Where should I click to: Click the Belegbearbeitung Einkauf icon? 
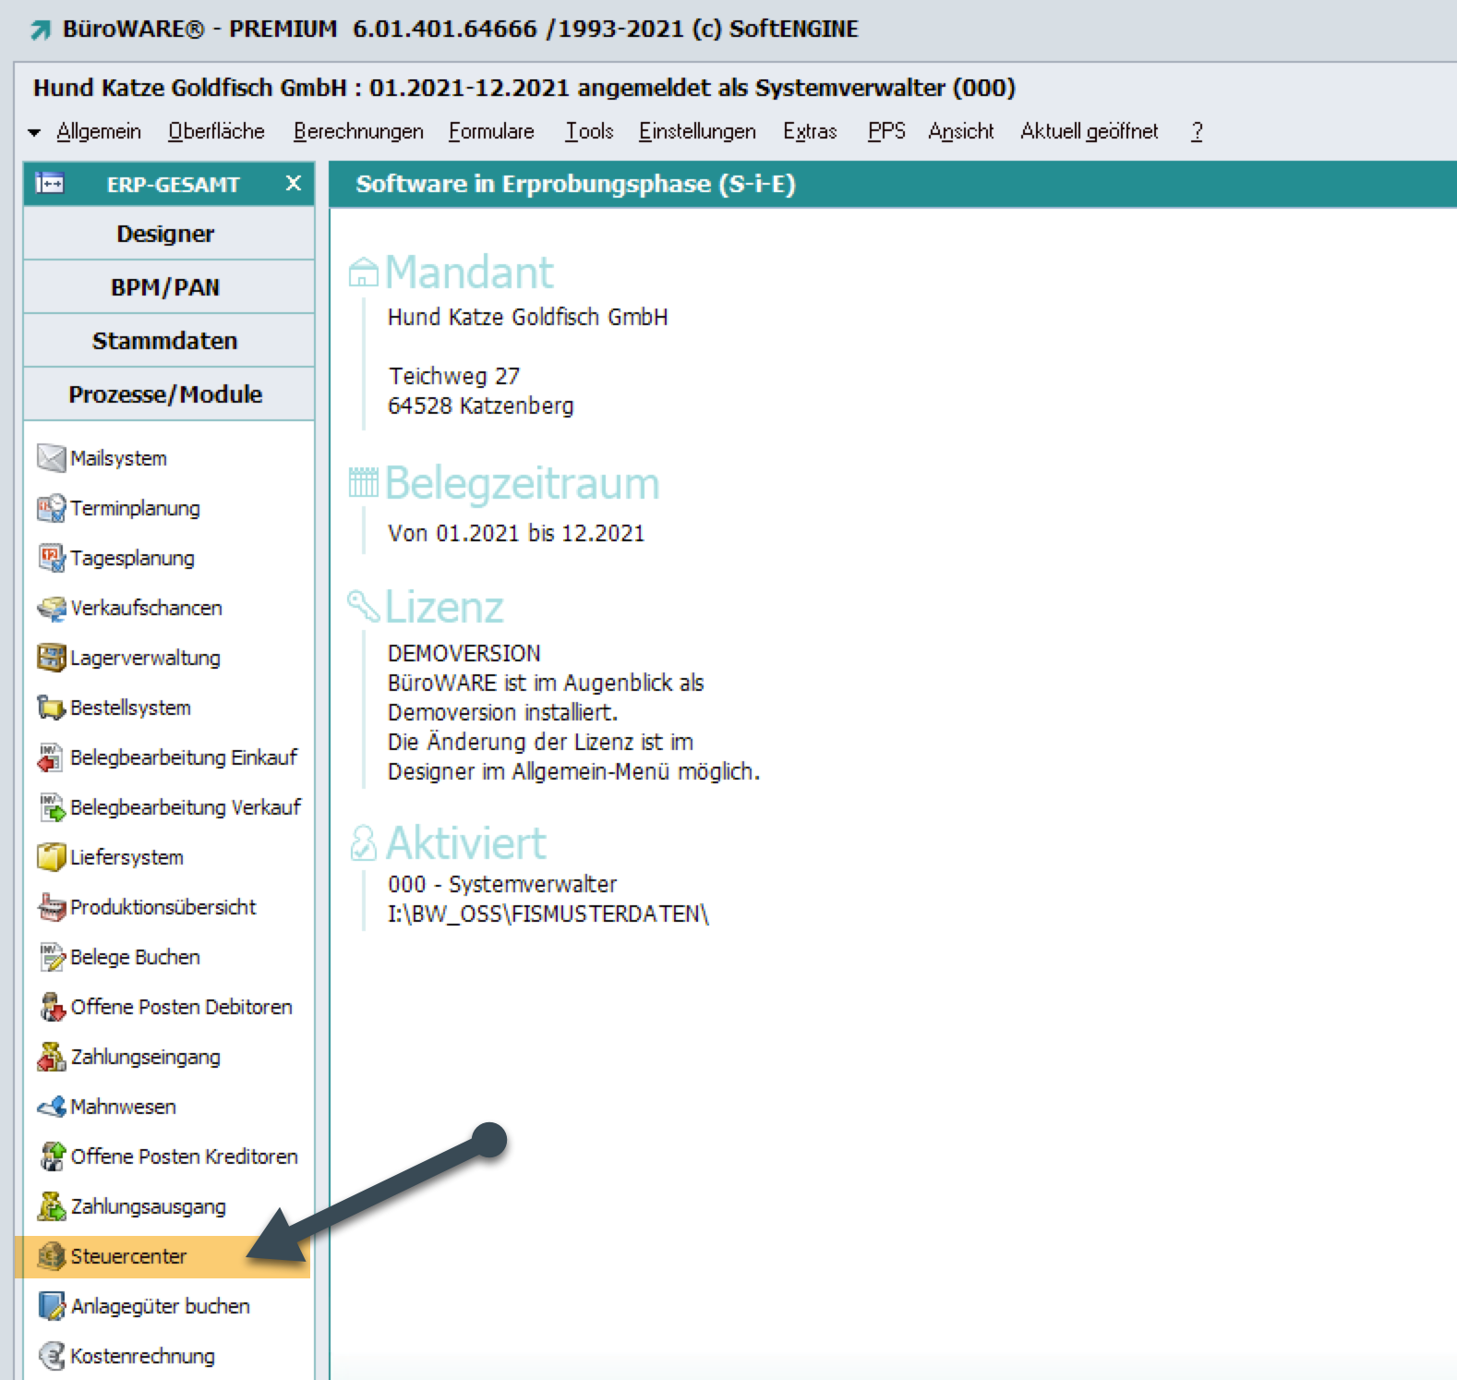click(51, 757)
